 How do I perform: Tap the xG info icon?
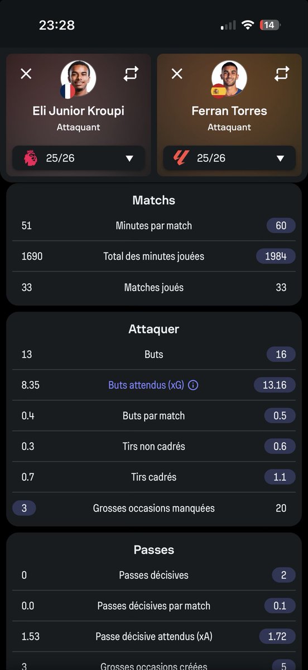193,385
